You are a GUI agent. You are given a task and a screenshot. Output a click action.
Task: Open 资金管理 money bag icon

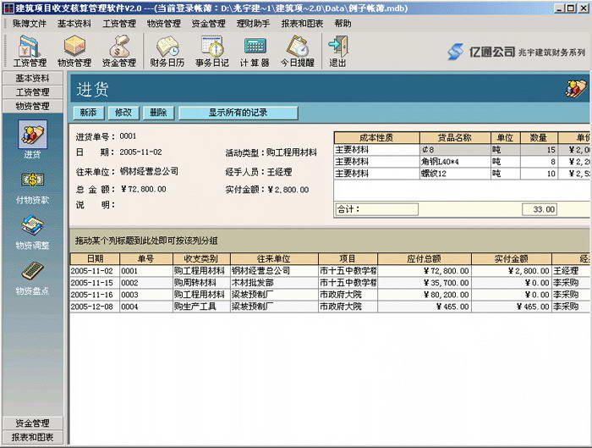point(119,51)
